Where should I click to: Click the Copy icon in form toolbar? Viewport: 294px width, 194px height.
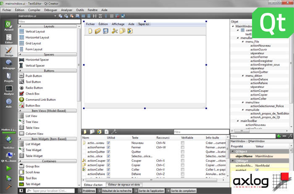122,31
